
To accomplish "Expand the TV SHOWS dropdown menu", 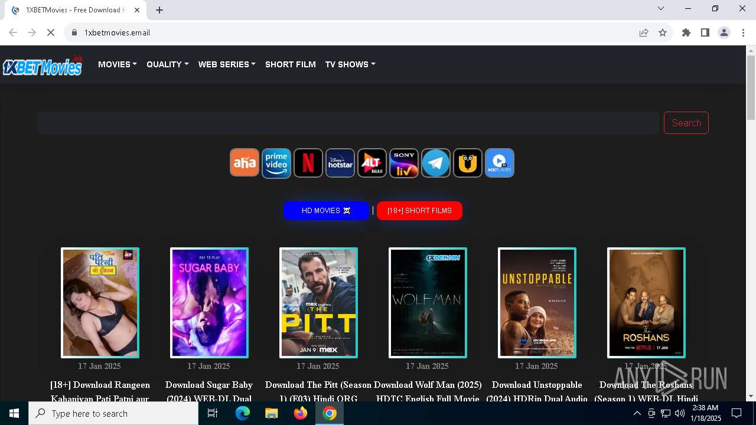I will point(350,64).
